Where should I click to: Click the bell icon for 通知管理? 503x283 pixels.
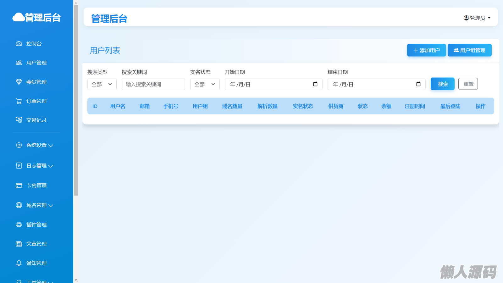(x=19, y=263)
